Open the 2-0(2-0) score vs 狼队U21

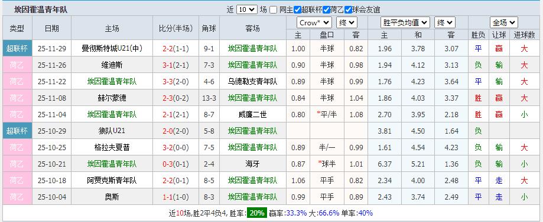pos(175,131)
